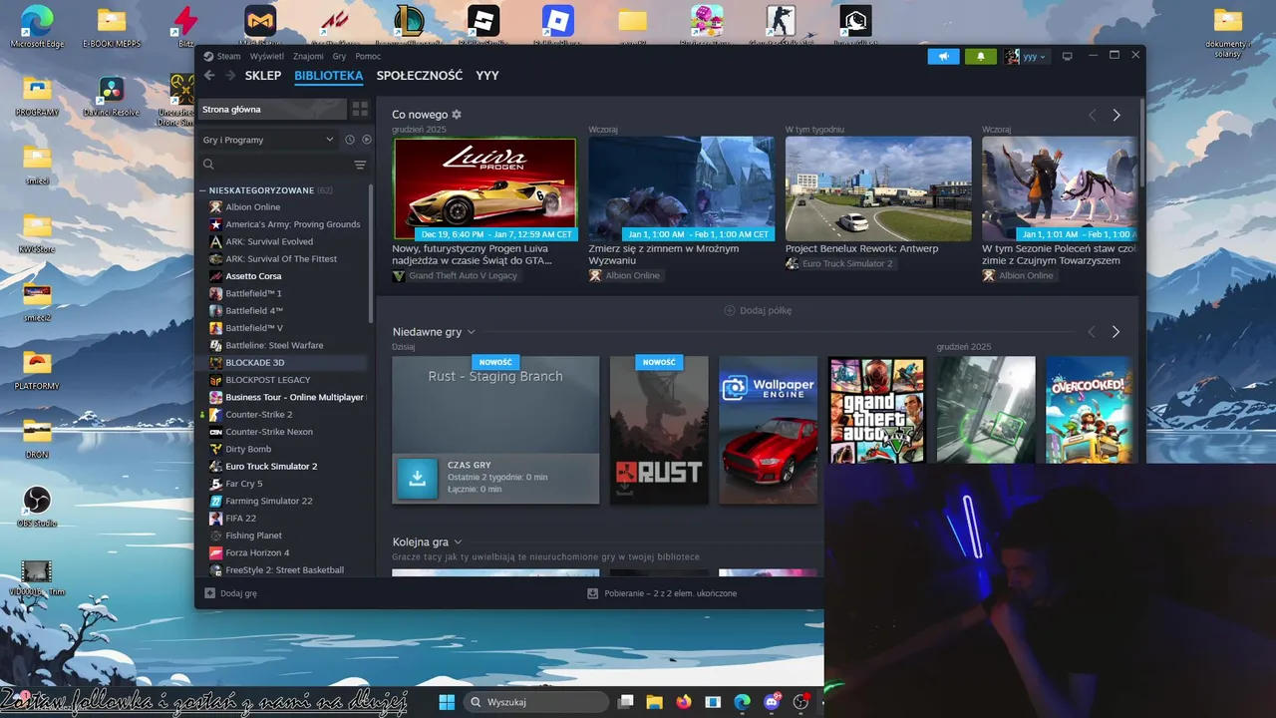Click Niedawne gry next arrow
Image resolution: width=1276 pixels, height=718 pixels.
pyautogui.click(x=1116, y=332)
